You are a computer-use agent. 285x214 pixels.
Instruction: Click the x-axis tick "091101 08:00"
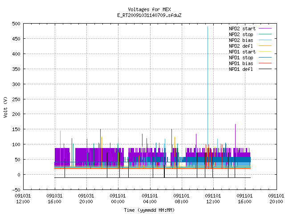tap(181, 199)
